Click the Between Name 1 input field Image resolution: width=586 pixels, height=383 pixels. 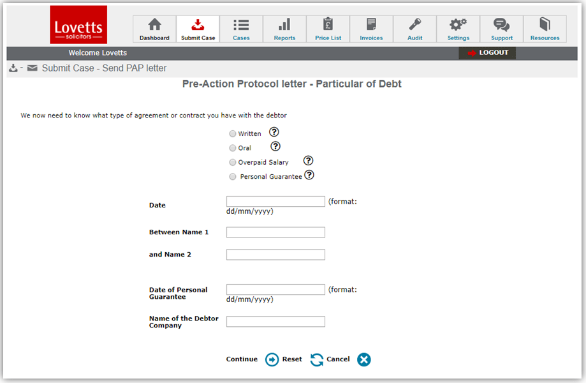click(x=275, y=232)
